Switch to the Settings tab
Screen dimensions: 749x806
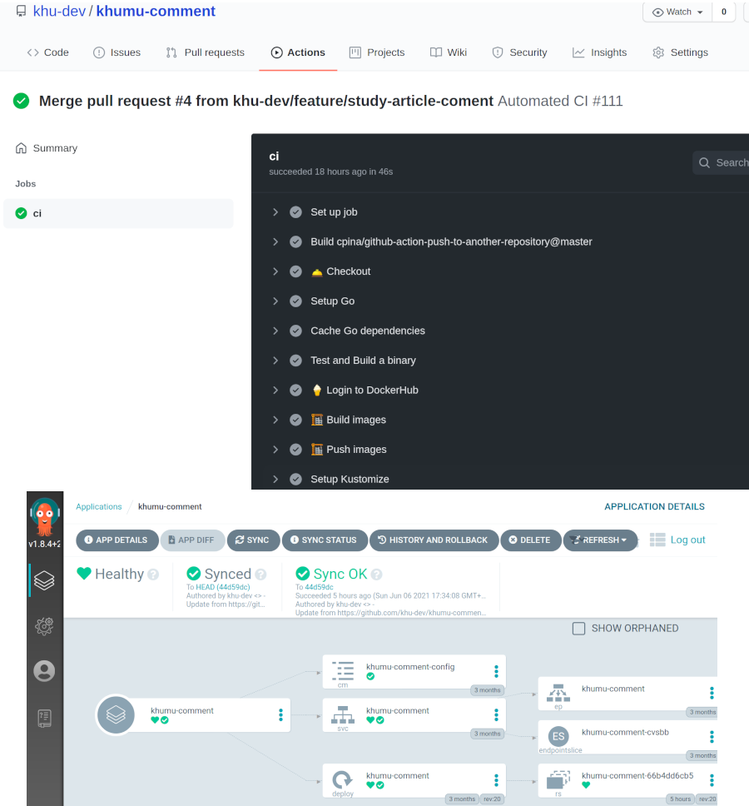[x=680, y=52]
